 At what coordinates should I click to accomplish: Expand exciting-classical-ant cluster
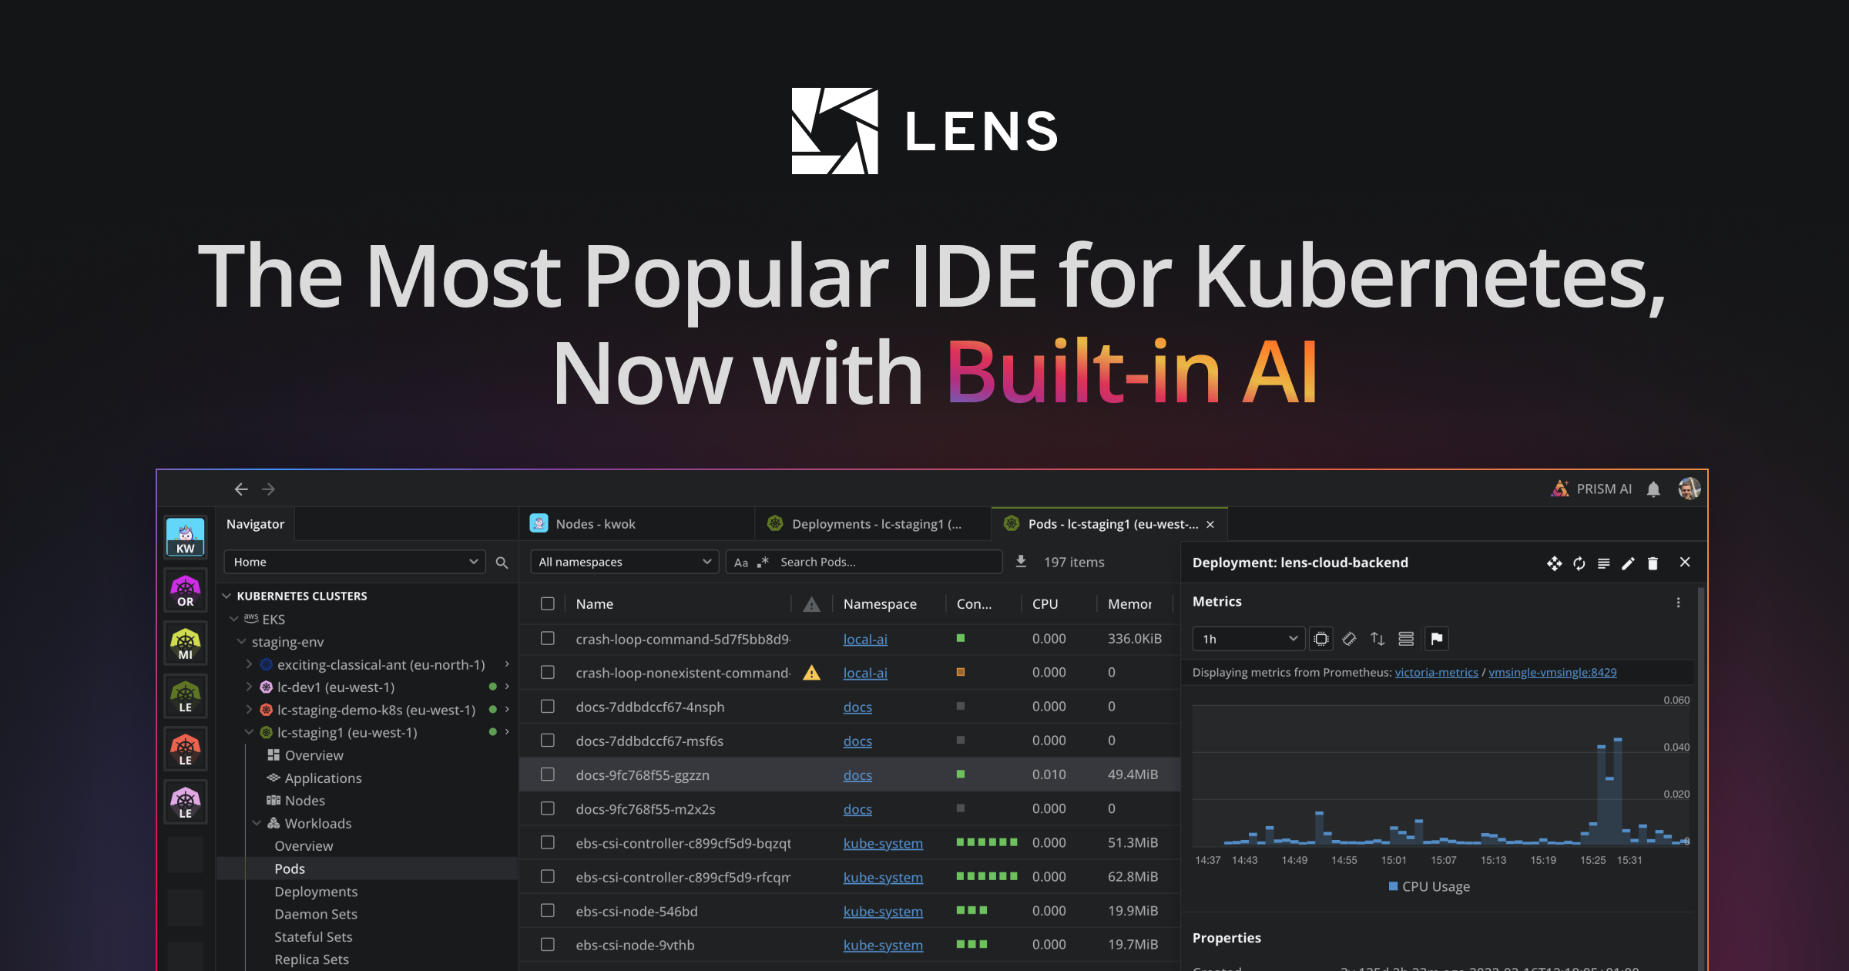[x=249, y=664]
